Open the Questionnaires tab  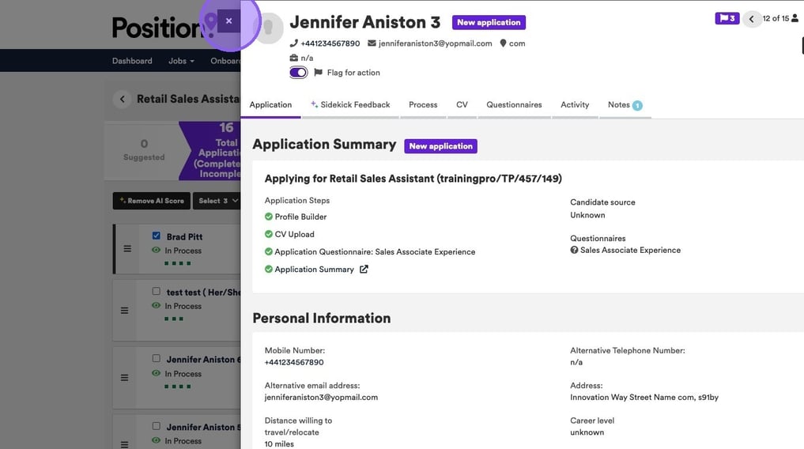514,104
